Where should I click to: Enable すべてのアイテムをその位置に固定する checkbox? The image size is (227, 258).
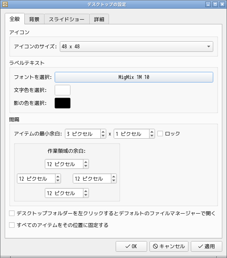12,225
